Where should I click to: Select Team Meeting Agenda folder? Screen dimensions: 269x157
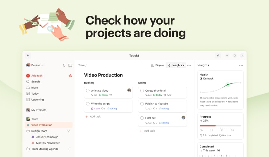(x=45, y=149)
